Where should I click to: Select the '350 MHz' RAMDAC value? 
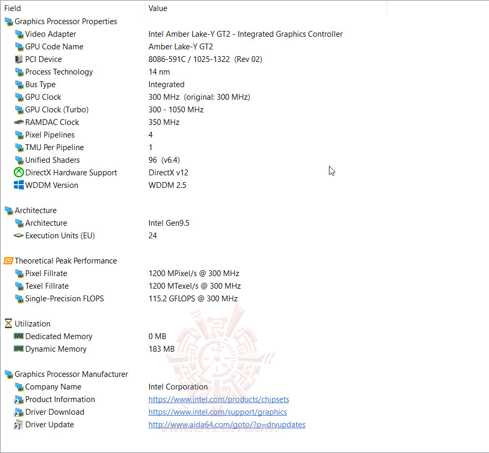pos(164,122)
